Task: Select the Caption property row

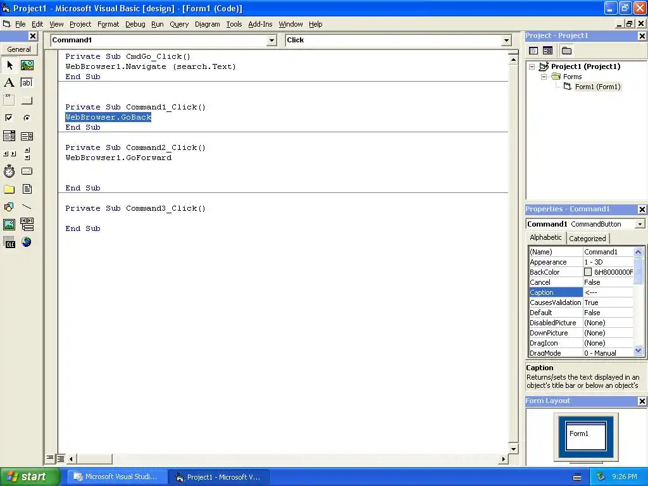Action: pos(581,292)
